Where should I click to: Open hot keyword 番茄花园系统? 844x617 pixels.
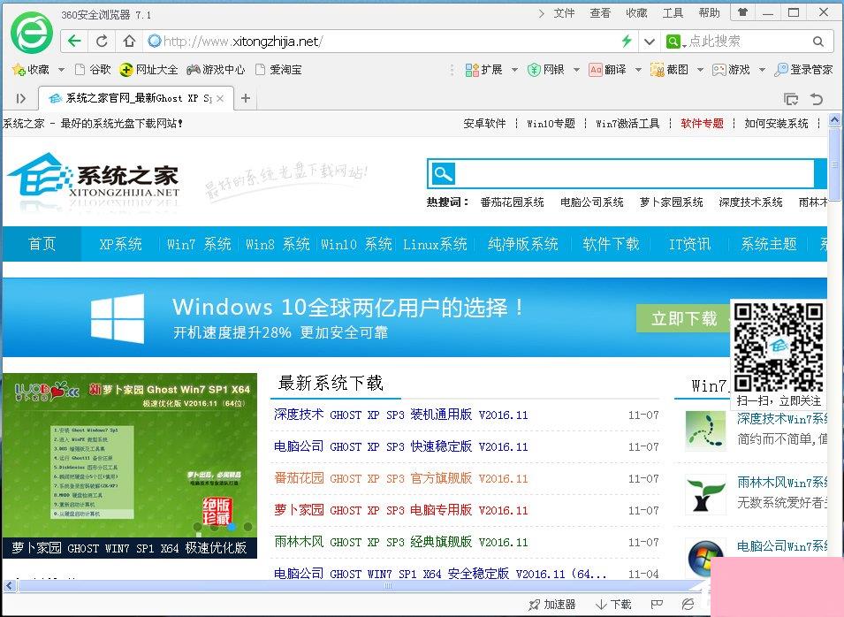pyautogui.click(x=512, y=202)
